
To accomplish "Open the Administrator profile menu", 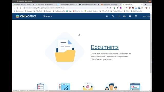I will [x=147, y=16].
